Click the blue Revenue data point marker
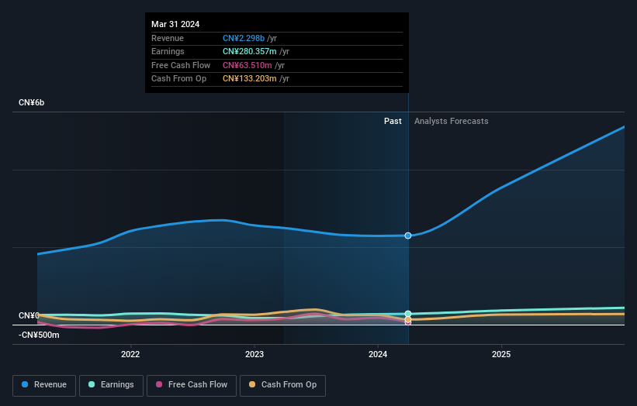Image resolution: width=637 pixels, height=406 pixels. 408,236
